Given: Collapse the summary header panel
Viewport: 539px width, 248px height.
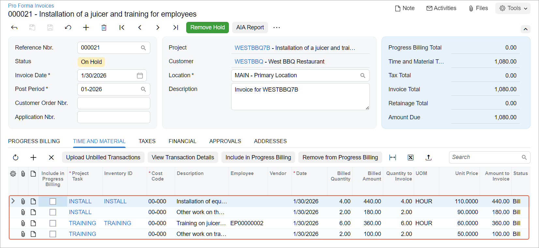Looking at the screenshot, I should (x=525, y=29).
